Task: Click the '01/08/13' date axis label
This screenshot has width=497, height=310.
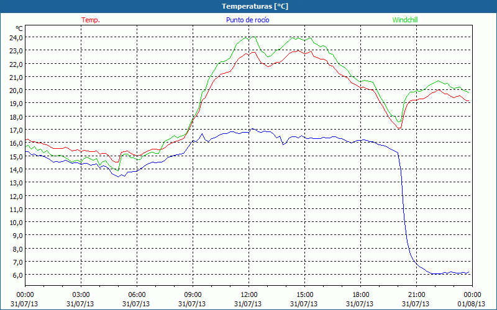Action: [472, 304]
